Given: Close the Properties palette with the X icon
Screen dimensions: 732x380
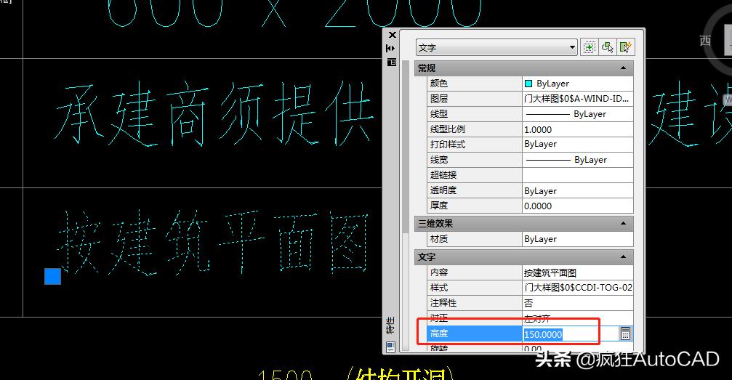Looking at the screenshot, I should pos(392,35).
